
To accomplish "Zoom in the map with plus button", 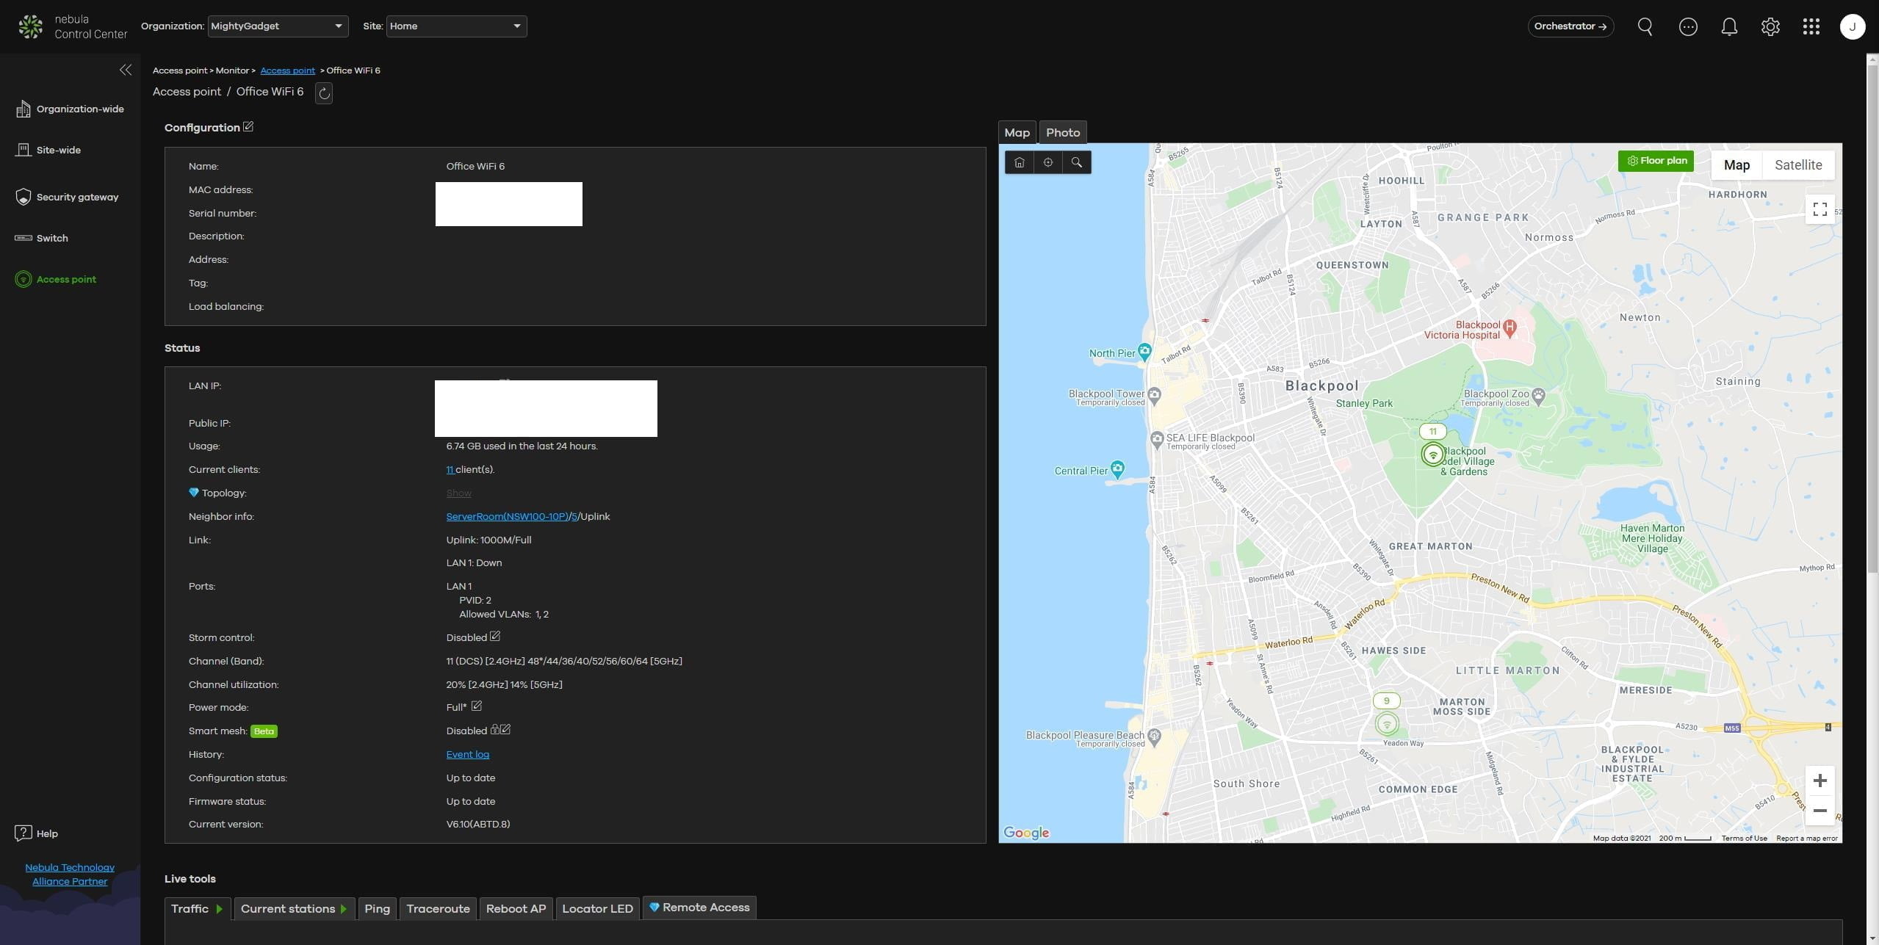I will click(1819, 781).
